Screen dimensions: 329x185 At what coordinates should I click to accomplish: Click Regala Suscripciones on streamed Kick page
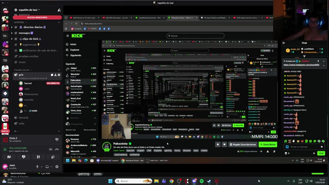point(243,144)
